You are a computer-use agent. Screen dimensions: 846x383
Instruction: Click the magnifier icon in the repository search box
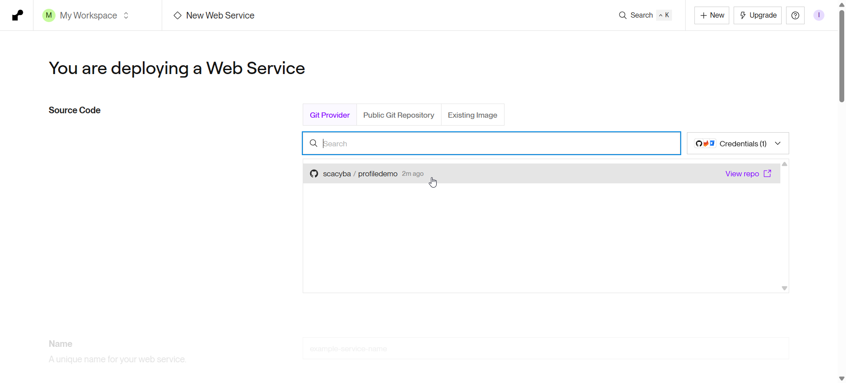point(314,143)
